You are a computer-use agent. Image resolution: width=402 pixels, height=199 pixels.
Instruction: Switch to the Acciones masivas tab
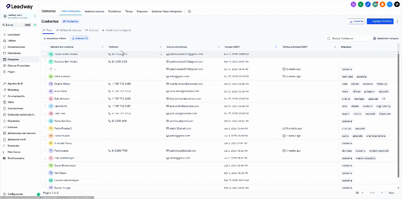click(x=95, y=11)
